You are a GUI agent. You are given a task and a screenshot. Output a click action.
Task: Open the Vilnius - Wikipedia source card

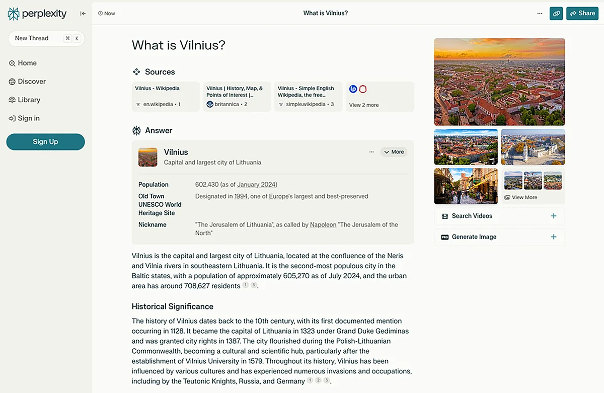click(x=166, y=97)
